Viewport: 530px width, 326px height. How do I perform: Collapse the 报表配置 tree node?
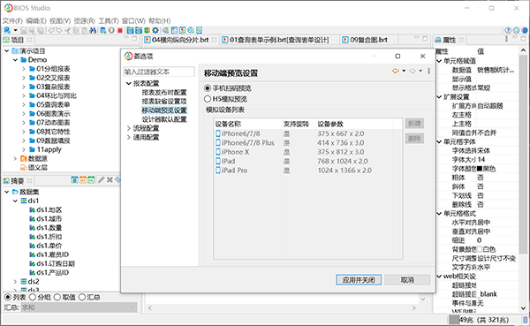click(128, 83)
